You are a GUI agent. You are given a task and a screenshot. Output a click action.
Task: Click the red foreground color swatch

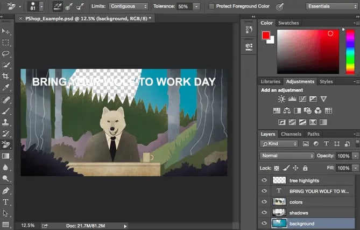tap(266, 36)
